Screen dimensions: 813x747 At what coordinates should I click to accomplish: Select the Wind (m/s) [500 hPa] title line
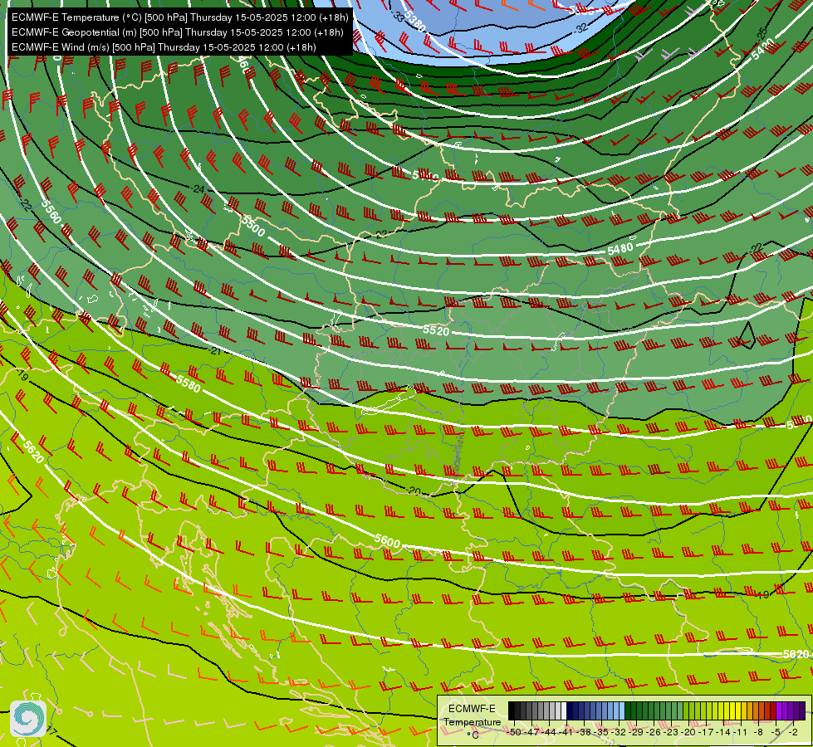click(164, 47)
